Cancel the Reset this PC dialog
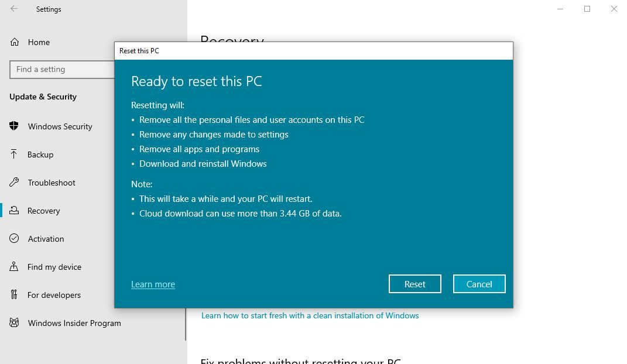This screenshot has height=364, width=627. [x=479, y=284]
